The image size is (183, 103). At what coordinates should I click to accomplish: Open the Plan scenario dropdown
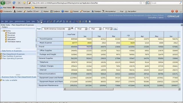tap(100, 29)
